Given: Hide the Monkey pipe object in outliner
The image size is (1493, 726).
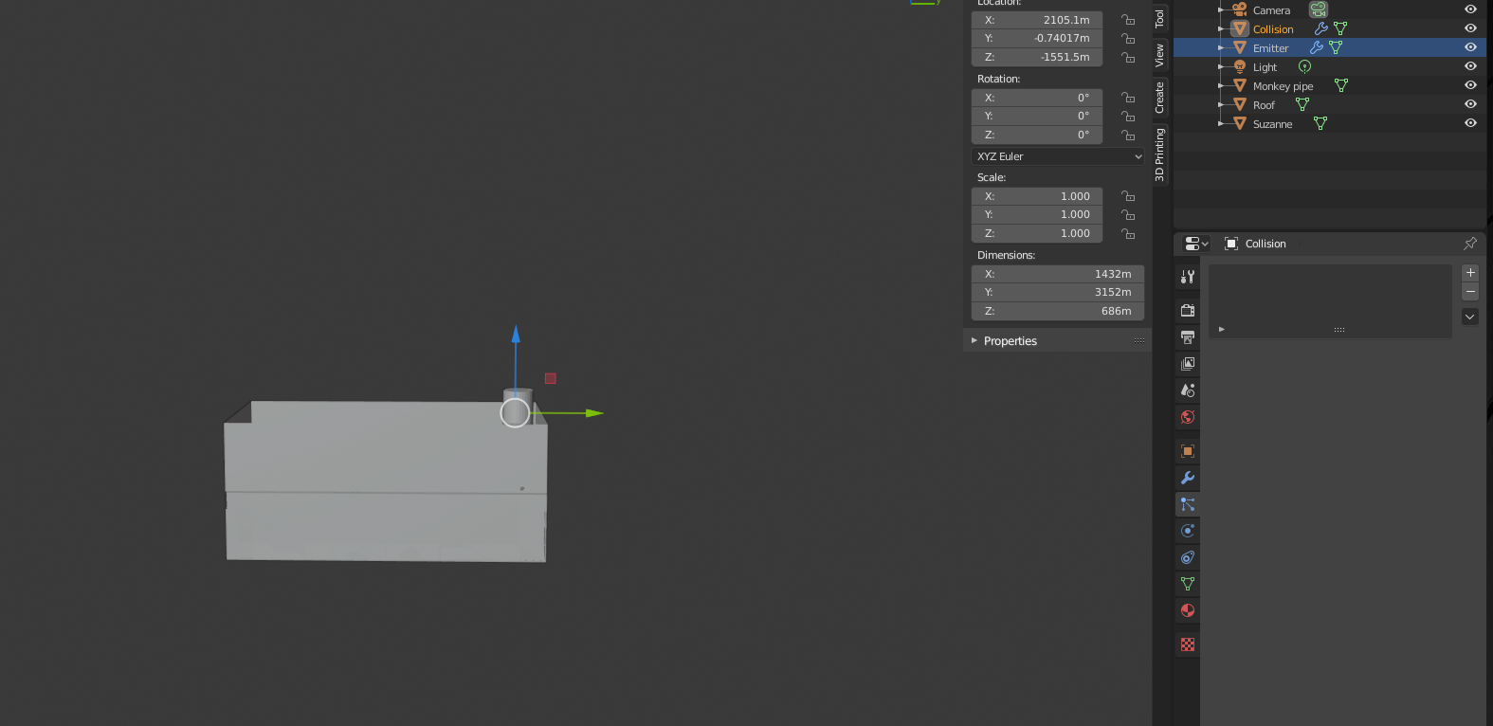Looking at the screenshot, I should tap(1470, 85).
